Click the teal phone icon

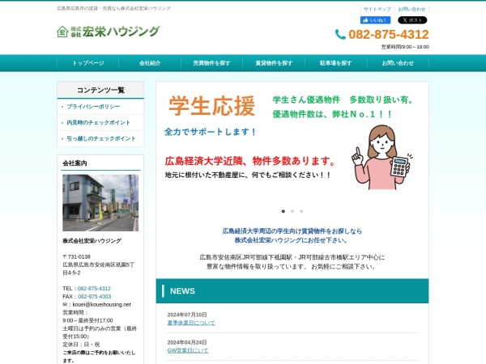point(340,34)
